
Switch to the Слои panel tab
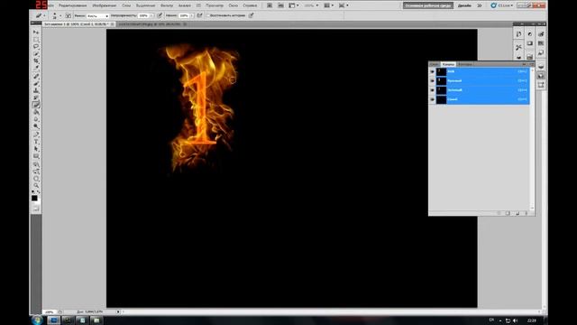(435, 64)
